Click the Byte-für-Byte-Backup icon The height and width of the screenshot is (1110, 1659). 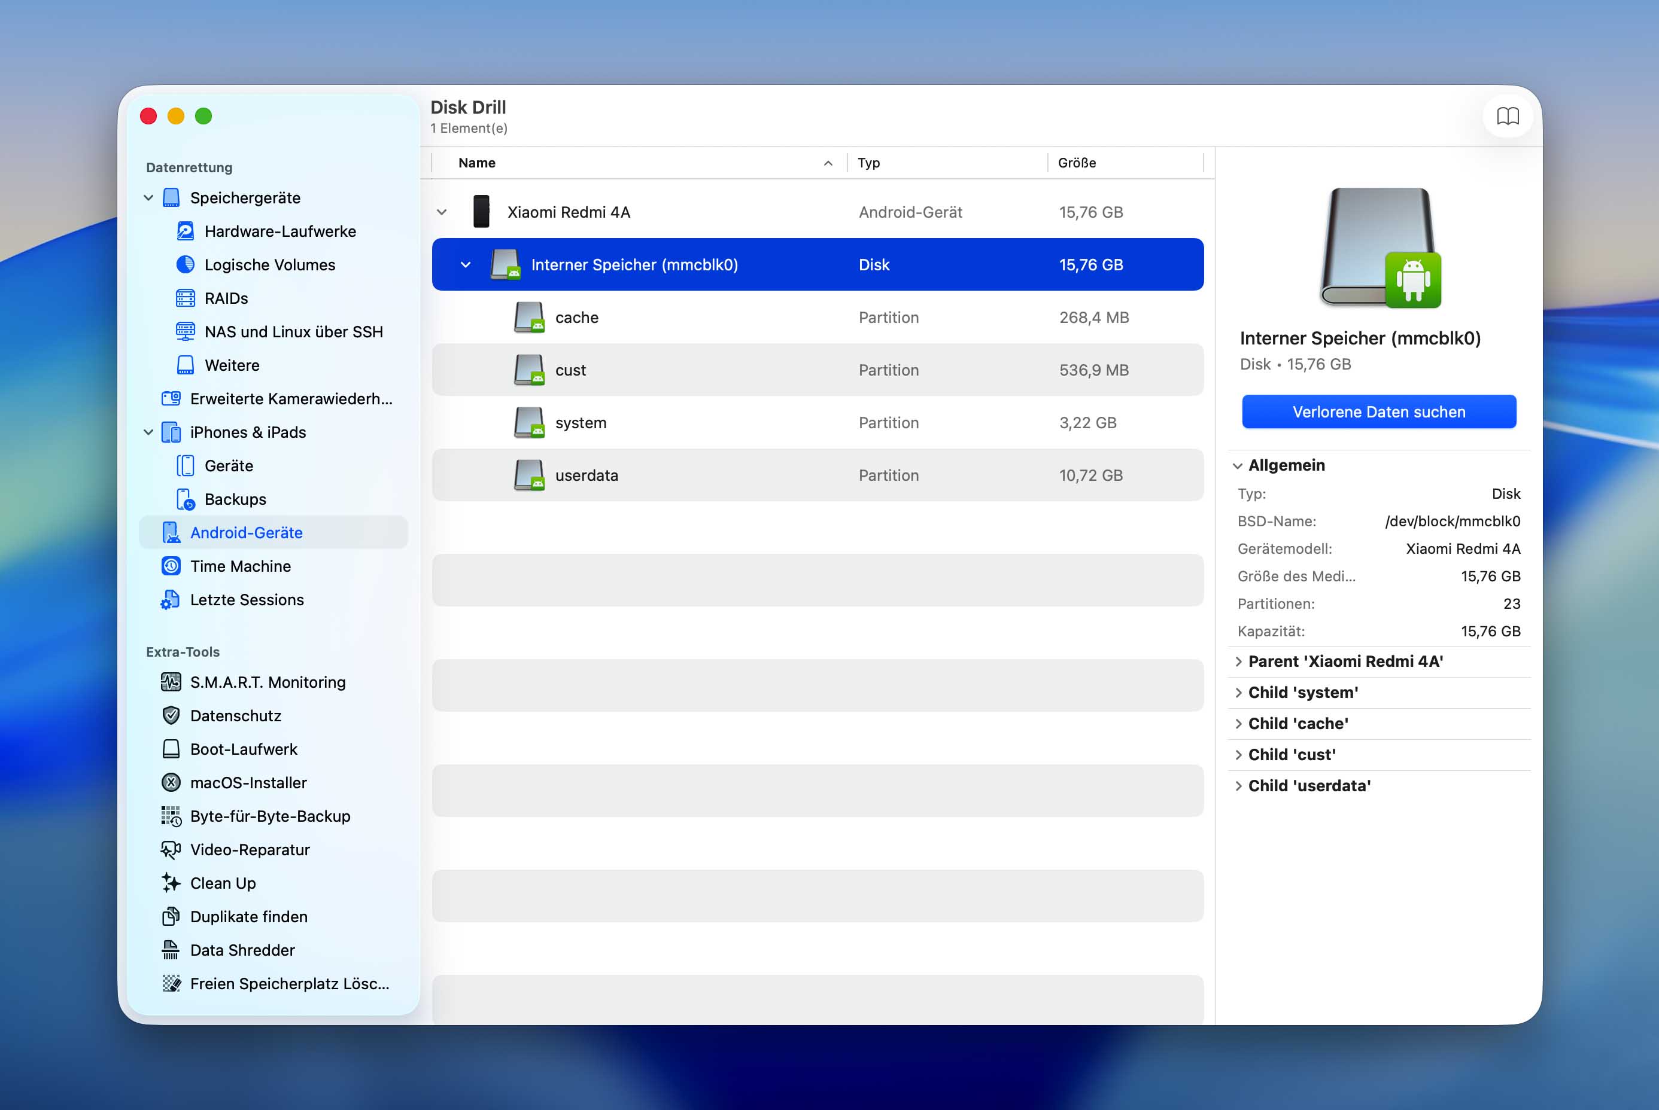tap(171, 816)
